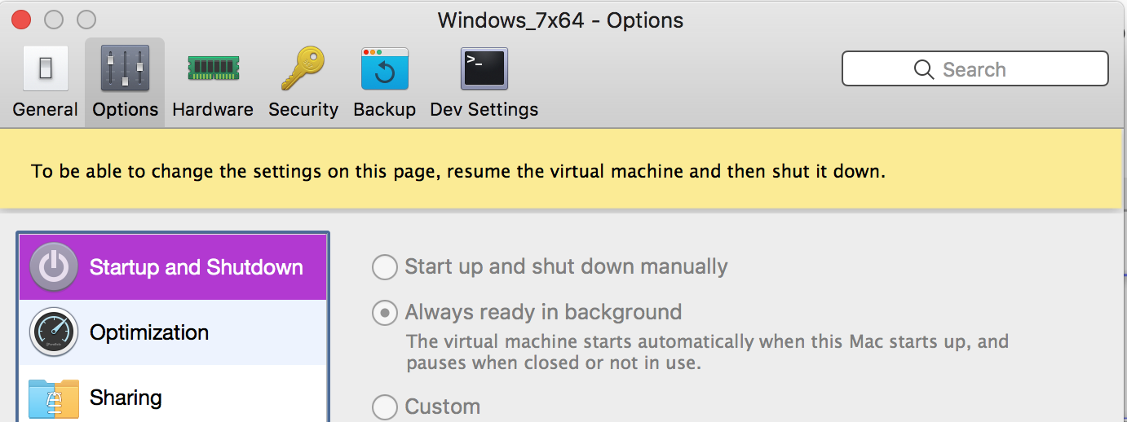Click the Optimization speedometer icon

click(54, 332)
